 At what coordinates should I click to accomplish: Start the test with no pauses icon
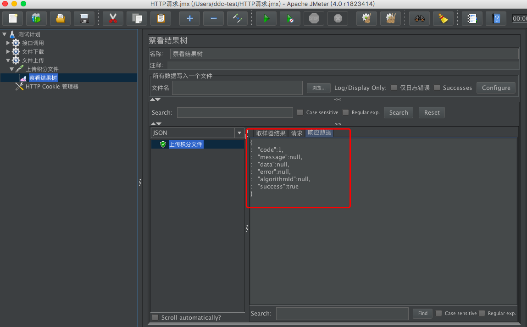[290, 18]
